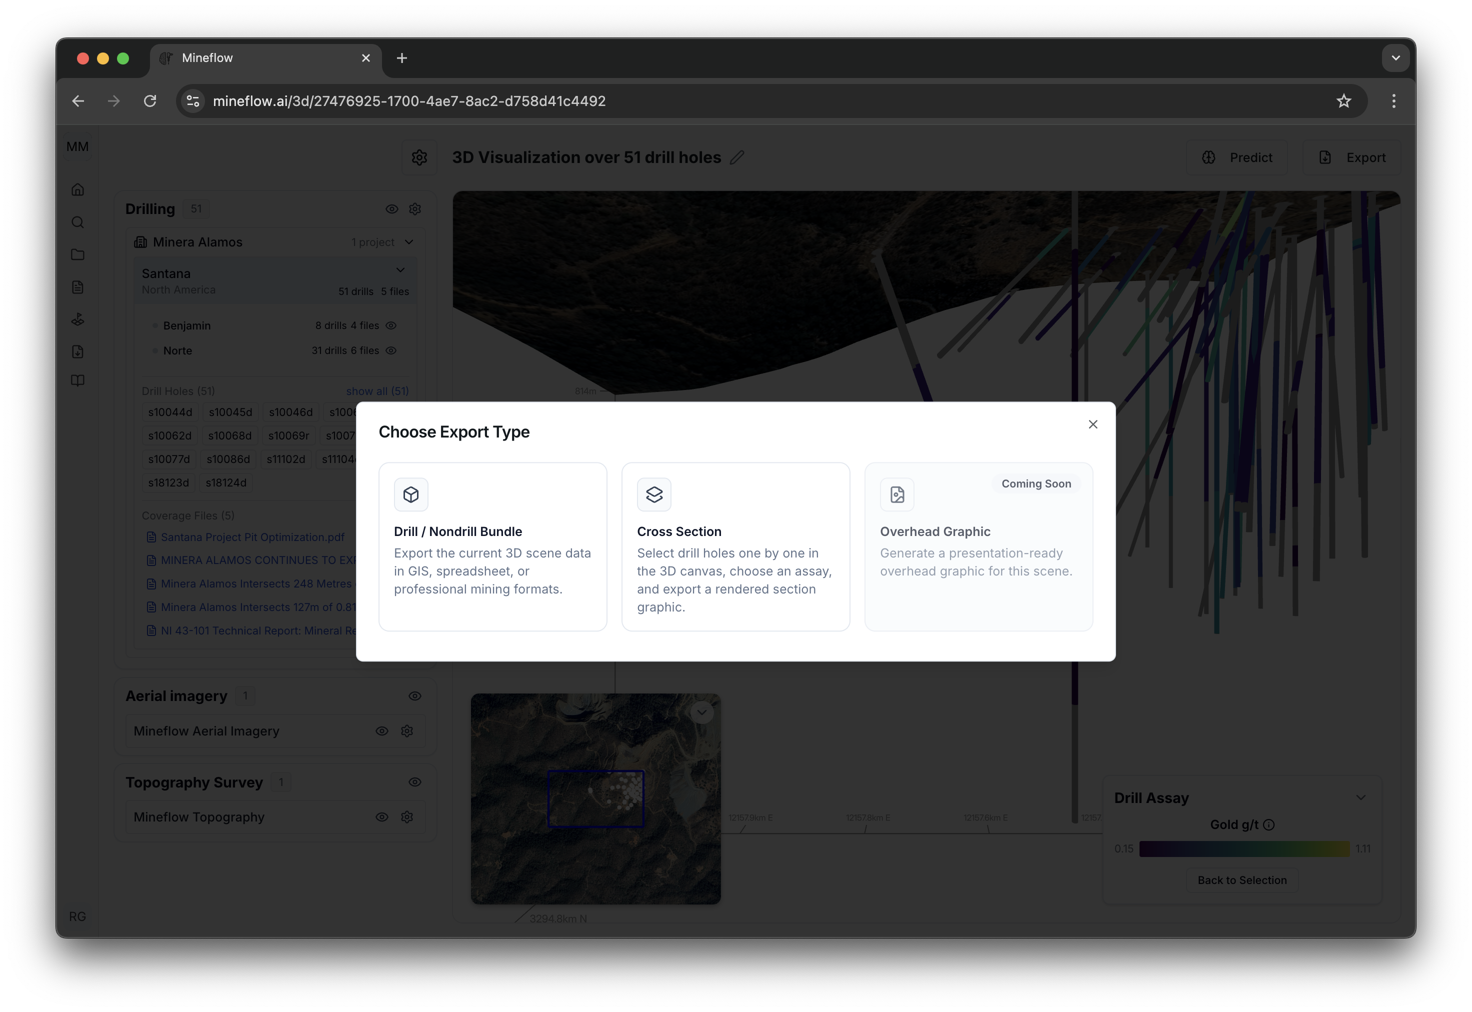Click the Gold g/t color gradient bar
The image size is (1472, 1012).
pos(1244,848)
